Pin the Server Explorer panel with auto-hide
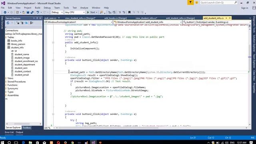The height and width of the screenshot is (144, 256). 37,18
